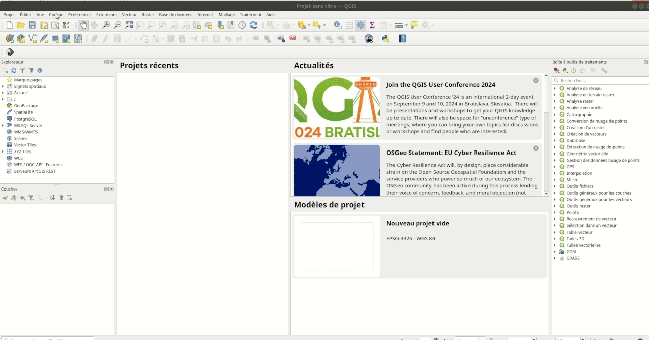This screenshot has height=340, width=649.
Task: Click the plugin icon in third toolbar row
Action: click(10, 52)
